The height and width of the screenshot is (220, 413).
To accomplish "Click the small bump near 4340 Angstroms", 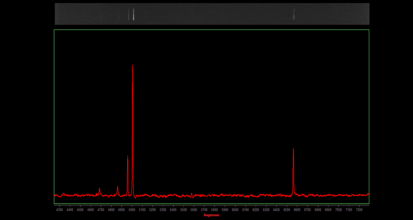I will (63, 193).
